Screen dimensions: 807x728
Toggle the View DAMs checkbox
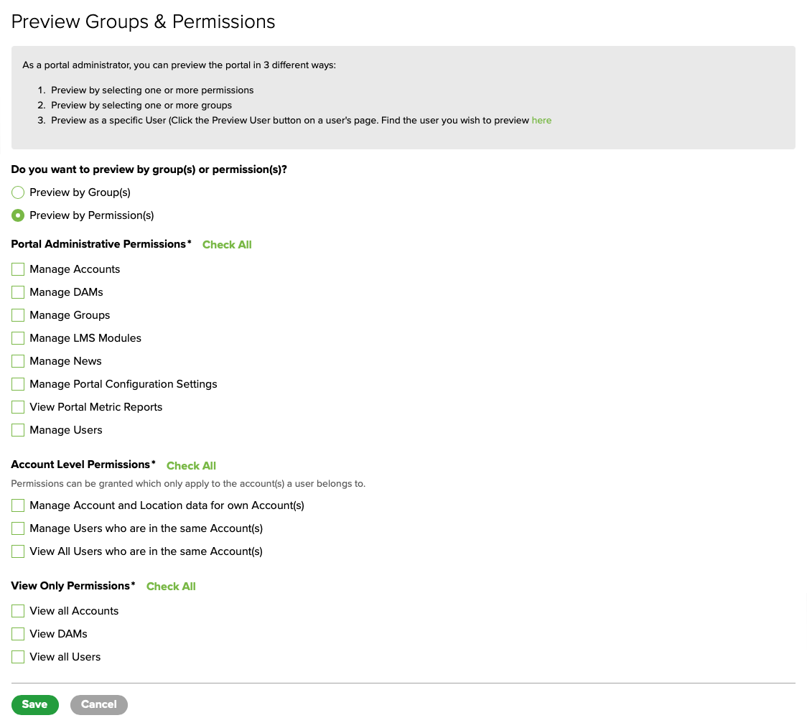18,634
